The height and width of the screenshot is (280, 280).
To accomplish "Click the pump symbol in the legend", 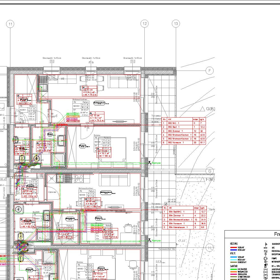I will [x=265, y=258].
